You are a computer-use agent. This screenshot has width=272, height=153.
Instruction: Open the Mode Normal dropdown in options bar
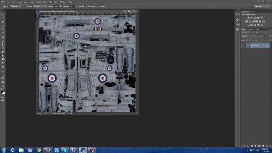tap(40, 6)
